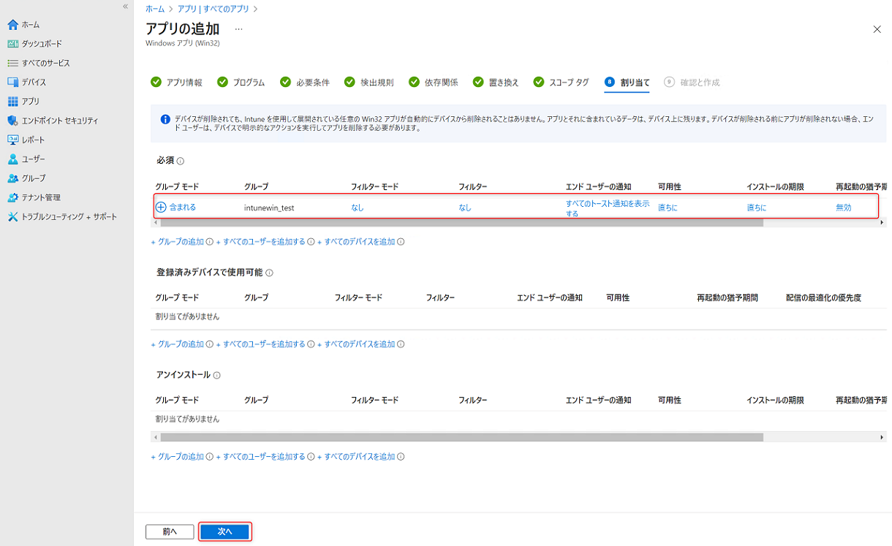
Task: Open Endpoint Security (エンドポイント セキュリティ) shield icon
Action: (x=12, y=121)
